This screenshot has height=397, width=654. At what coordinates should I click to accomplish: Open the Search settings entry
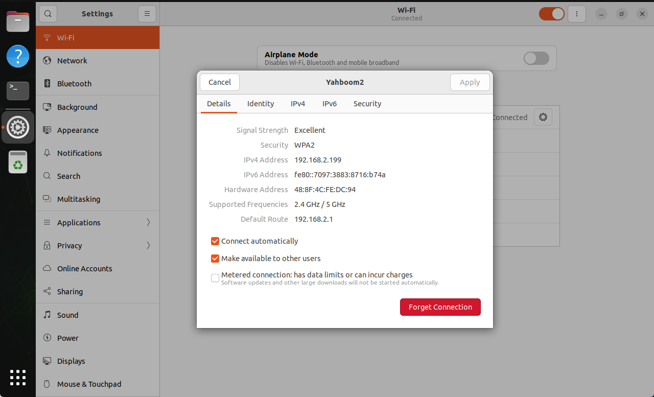(98, 176)
